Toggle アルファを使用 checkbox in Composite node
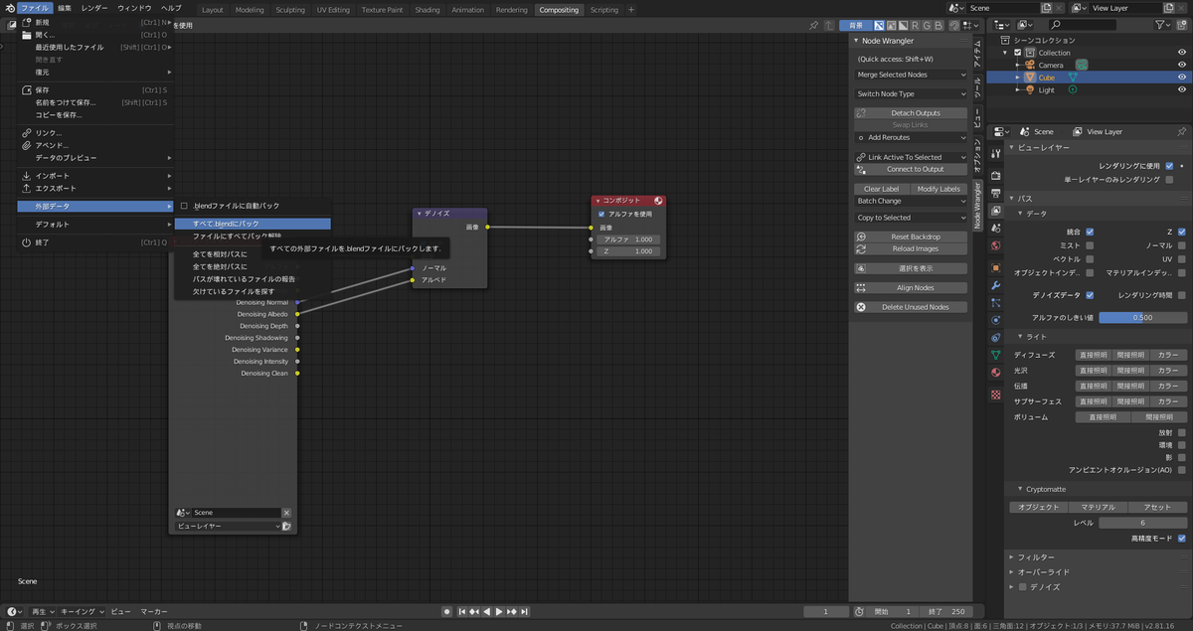The image size is (1193, 631). point(601,214)
